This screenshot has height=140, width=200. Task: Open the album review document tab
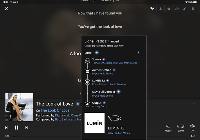pos(177,9)
